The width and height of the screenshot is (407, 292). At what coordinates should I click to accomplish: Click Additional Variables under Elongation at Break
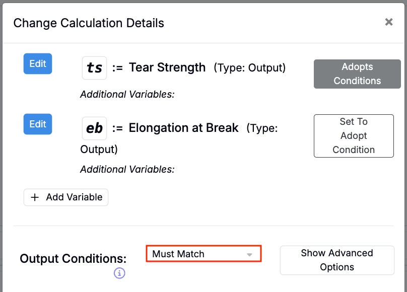127,170
